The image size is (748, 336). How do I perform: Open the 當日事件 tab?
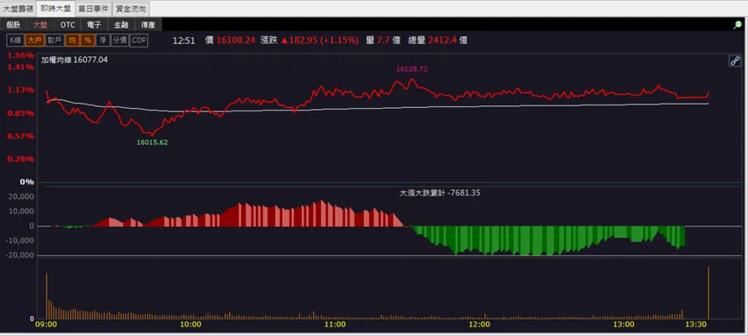coord(93,8)
